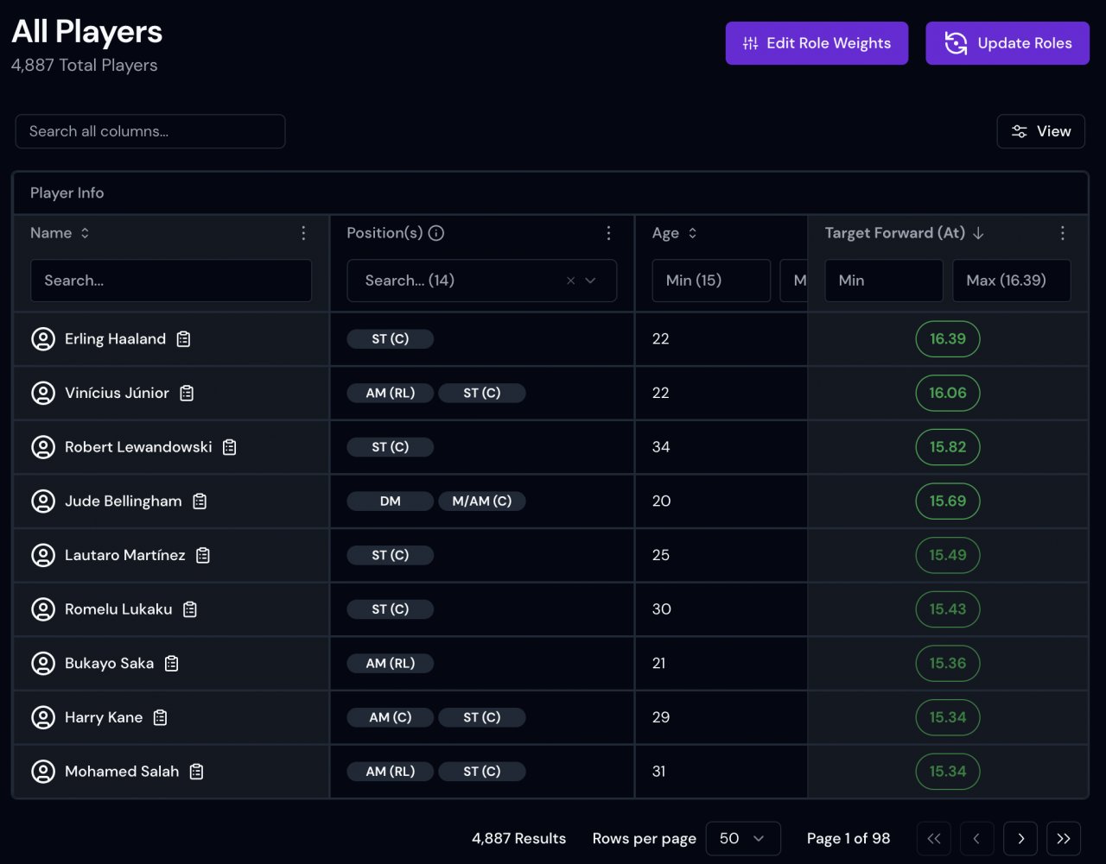The height and width of the screenshot is (864, 1106).
Task: Click the clipboard icon next to Harry Kane
Action: tap(160, 717)
